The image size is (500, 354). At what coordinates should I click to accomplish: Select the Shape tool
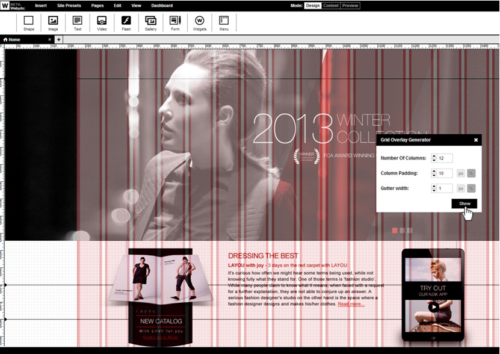coord(28,22)
